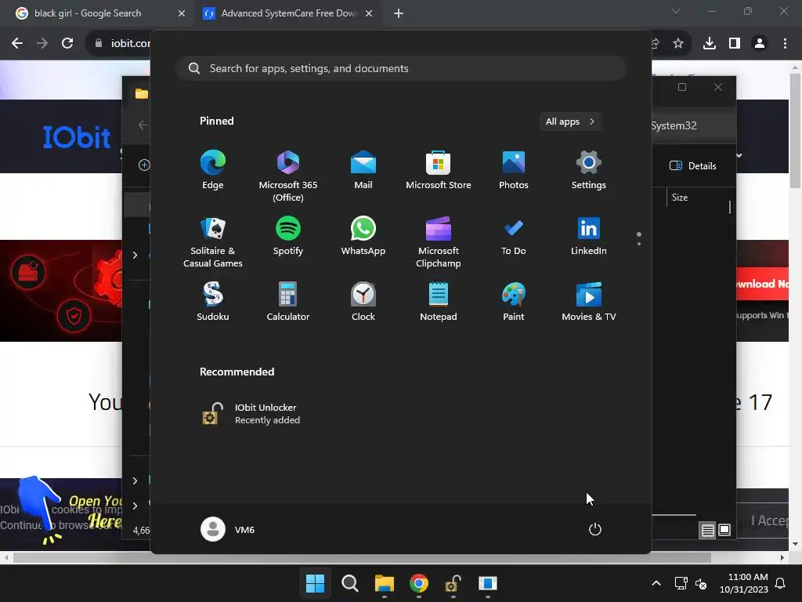This screenshot has height=602, width=802.
Task: Open network icon in system tray
Action: pyautogui.click(x=681, y=583)
